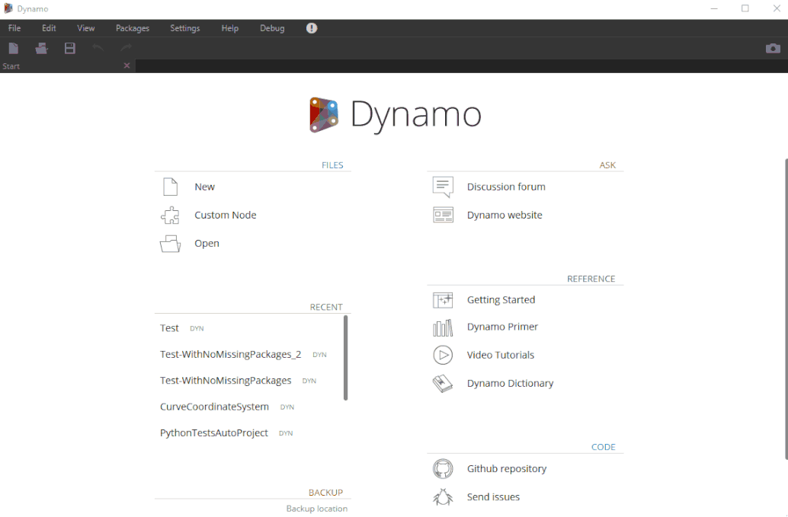Image resolution: width=788 pixels, height=517 pixels.
Task: Click the Save icon in the toolbar
Action: (69, 47)
